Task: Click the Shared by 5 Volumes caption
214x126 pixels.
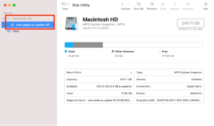Action: point(190,29)
